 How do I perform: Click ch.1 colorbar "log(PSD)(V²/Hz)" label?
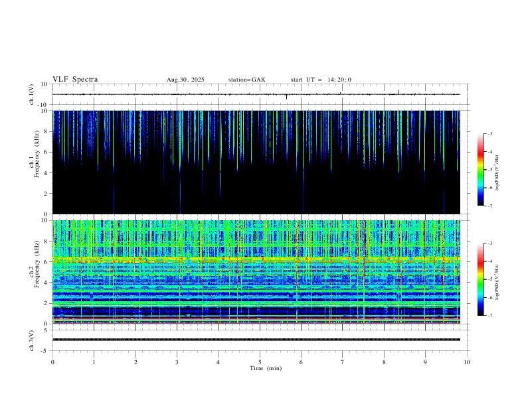(x=497, y=172)
